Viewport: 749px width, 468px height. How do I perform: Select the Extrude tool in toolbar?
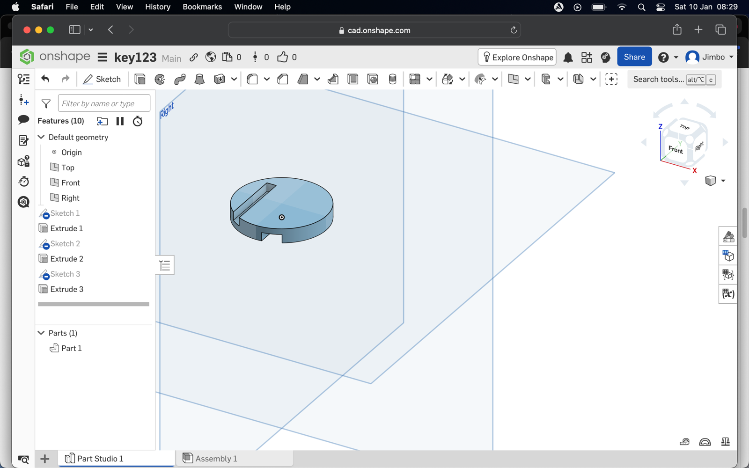[x=140, y=79]
